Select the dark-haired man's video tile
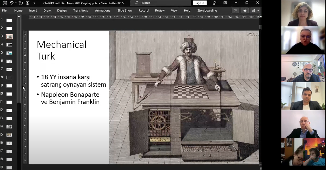Screen dimensions: 326x170 (x=303, y=96)
